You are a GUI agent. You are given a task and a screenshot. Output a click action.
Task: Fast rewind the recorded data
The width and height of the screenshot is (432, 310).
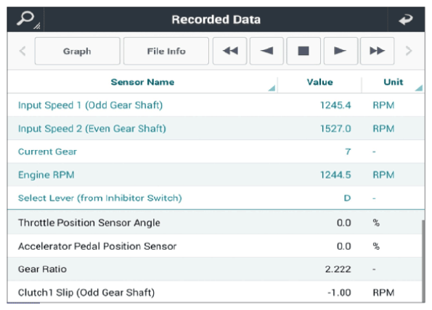click(x=229, y=51)
